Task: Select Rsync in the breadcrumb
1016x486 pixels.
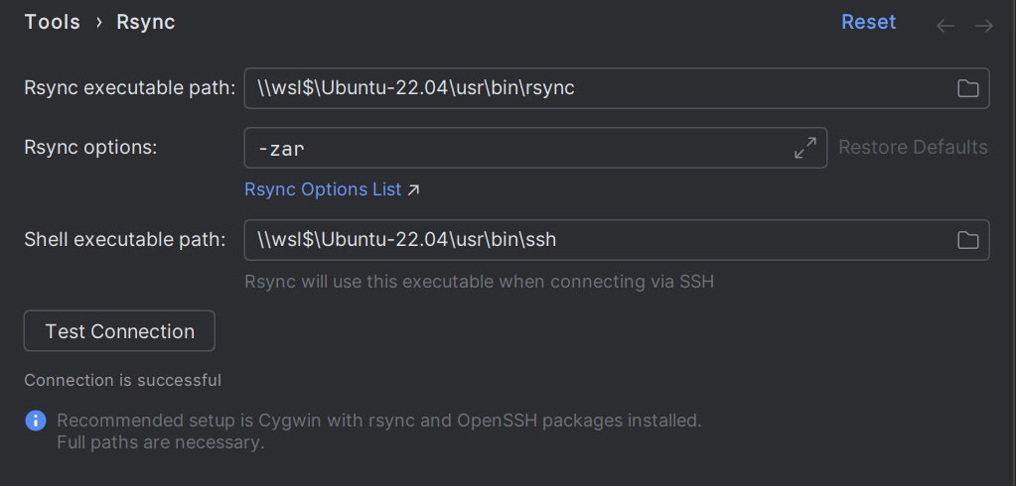Action: (x=146, y=23)
